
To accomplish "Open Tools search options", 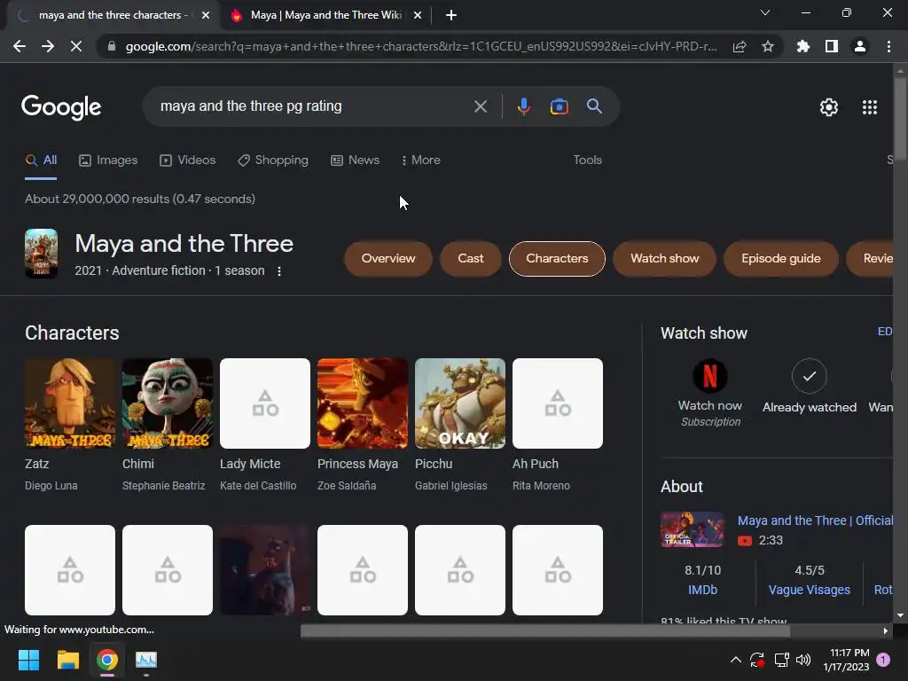I will click(x=587, y=160).
